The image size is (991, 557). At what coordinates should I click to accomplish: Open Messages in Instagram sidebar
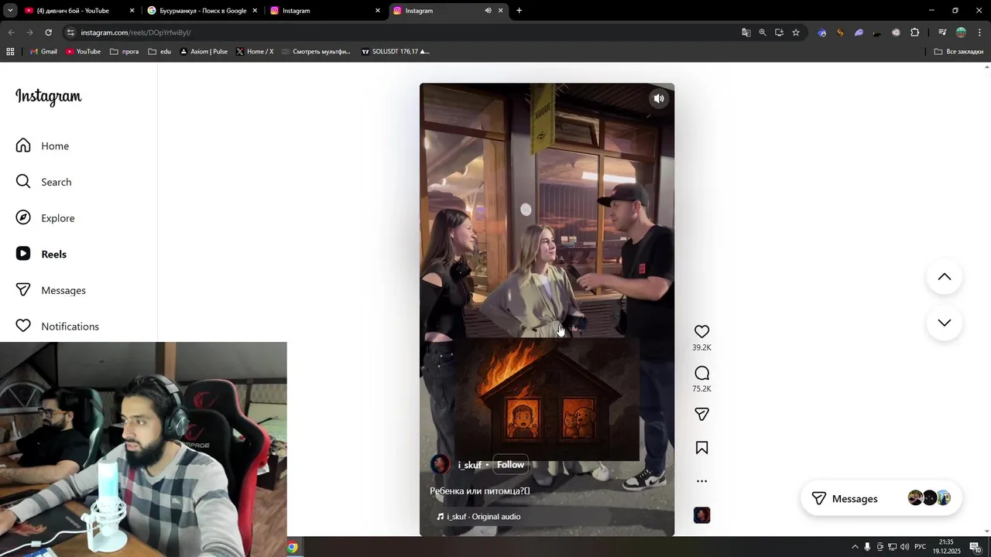pyautogui.click(x=51, y=290)
